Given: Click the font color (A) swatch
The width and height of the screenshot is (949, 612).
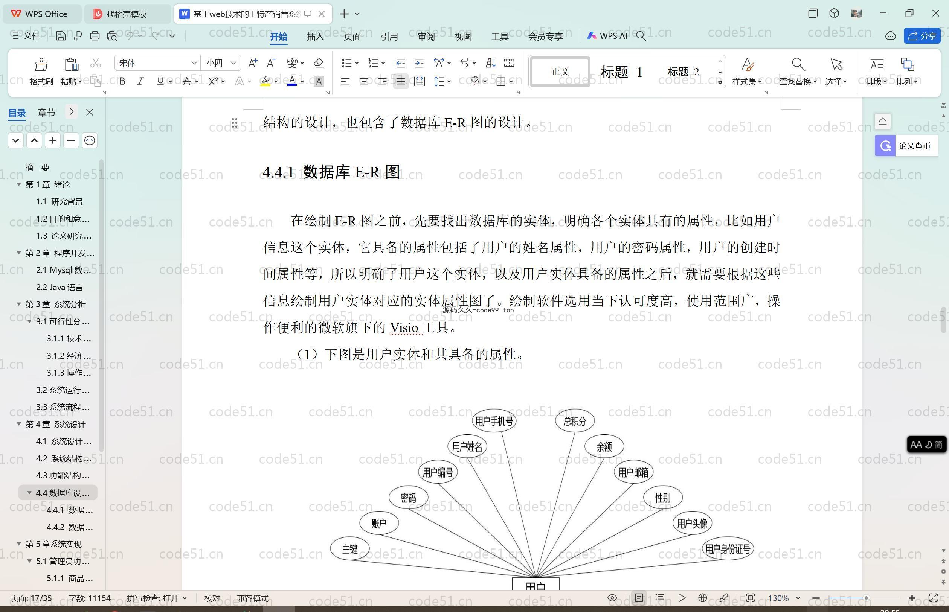Looking at the screenshot, I should coord(292,81).
